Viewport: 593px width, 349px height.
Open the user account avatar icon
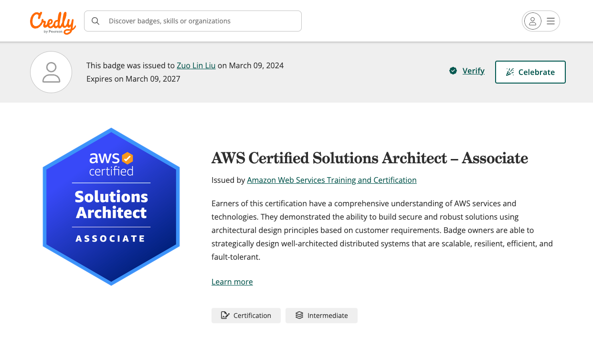pos(532,21)
